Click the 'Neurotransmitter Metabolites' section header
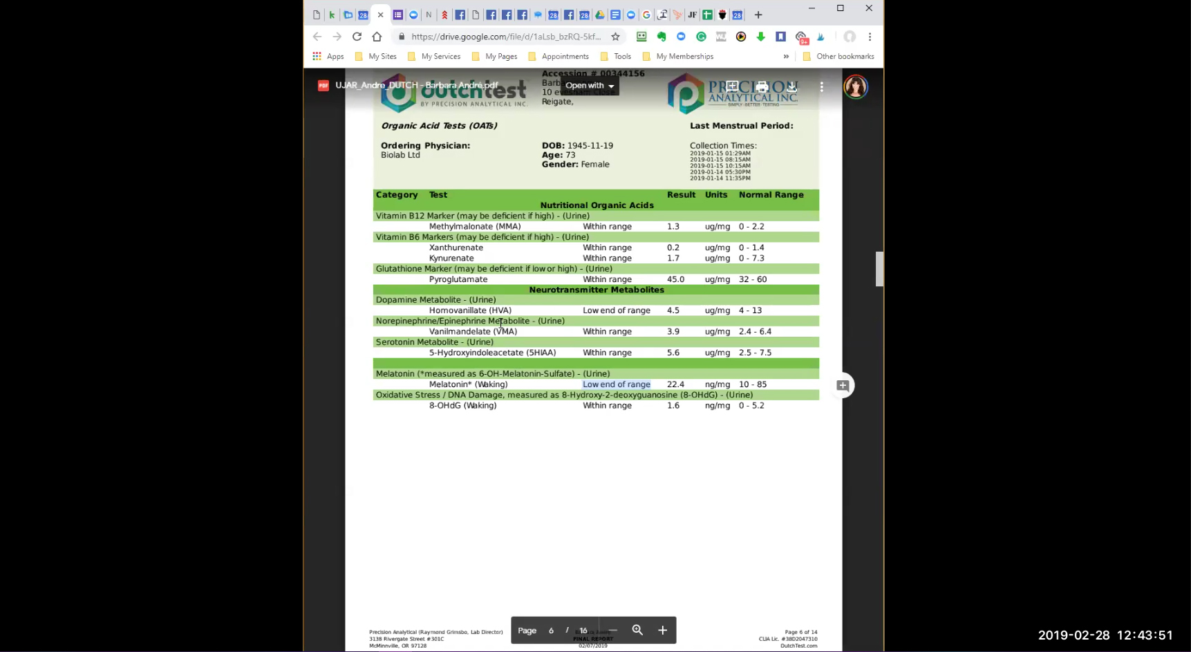1191x652 pixels. (x=597, y=290)
